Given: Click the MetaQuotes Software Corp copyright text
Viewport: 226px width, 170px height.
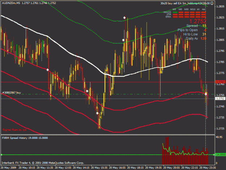Looking at the screenshot, I should [43, 163].
